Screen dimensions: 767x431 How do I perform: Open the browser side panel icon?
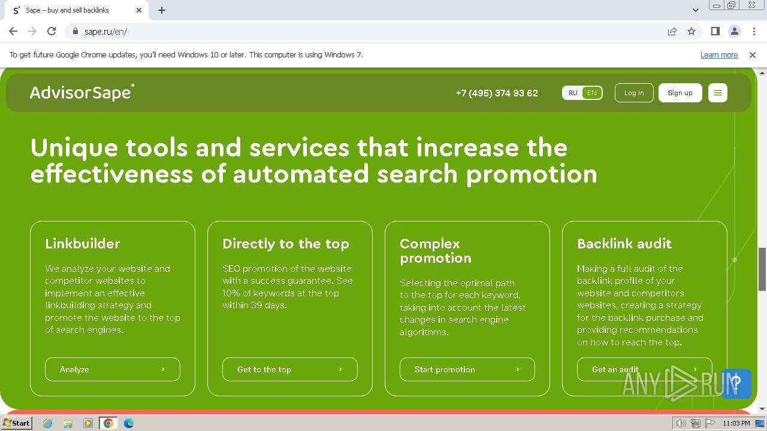(715, 31)
